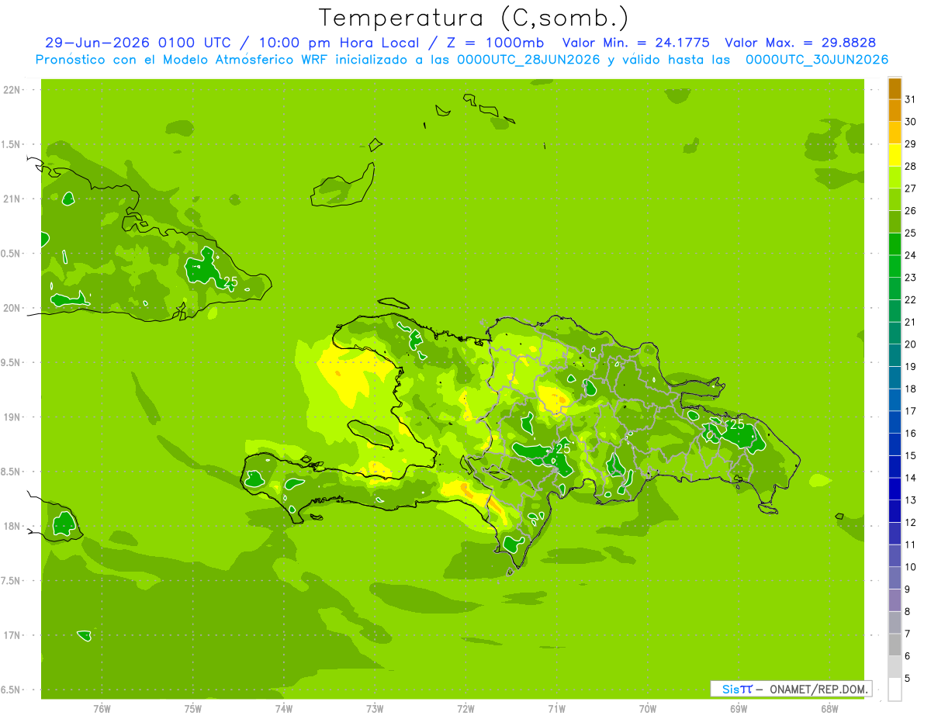Click the "75W" longitude axis label
The width and height of the screenshot is (931, 719).
tap(192, 709)
